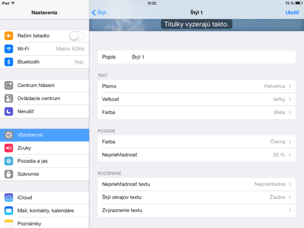
Task: Tap the battery indicator in status bar
Action: point(298,3)
